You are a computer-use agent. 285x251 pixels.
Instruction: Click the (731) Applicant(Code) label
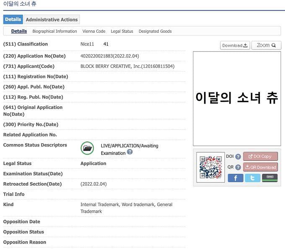pyautogui.click(x=29, y=66)
